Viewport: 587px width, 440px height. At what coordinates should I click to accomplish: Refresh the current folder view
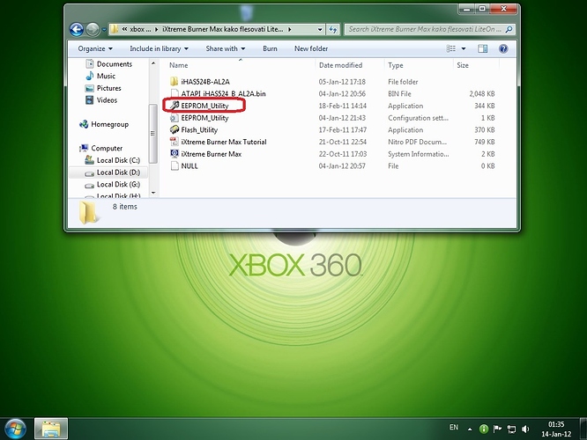pyautogui.click(x=333, y=29)
